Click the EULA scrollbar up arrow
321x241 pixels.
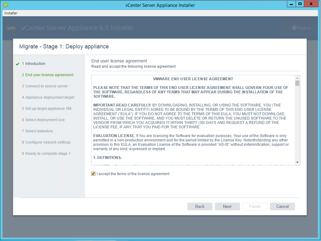click(297, 78)
